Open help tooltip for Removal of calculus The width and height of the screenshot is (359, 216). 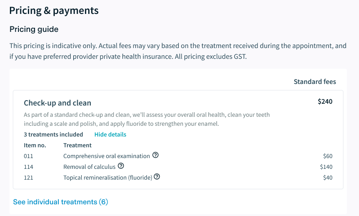[x=121, y=166]
